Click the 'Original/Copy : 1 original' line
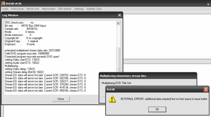 [x=21, y=41]
